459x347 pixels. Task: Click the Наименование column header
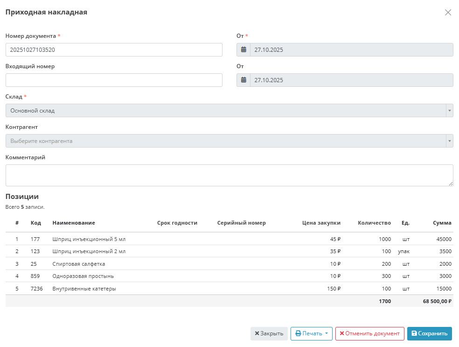(74, 223)
